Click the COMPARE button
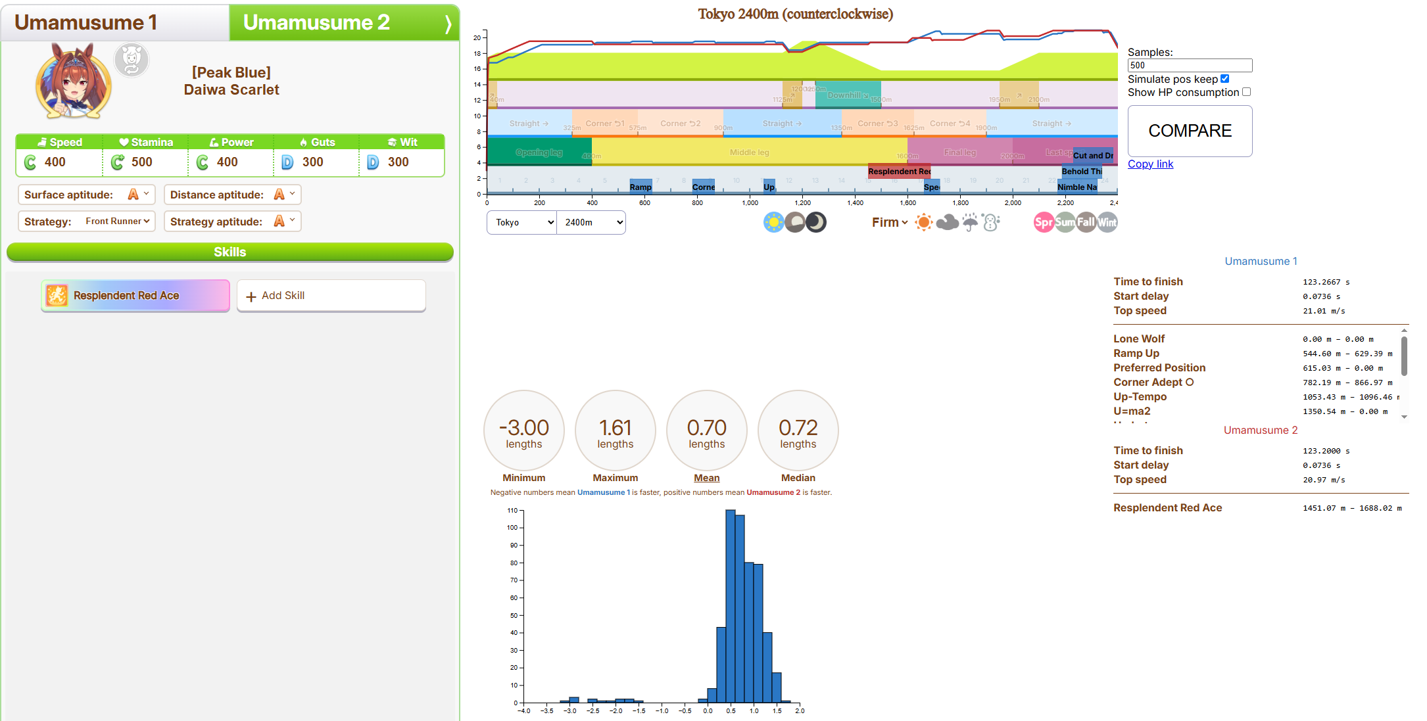This screenshot has height=721, width=1427. tap(1190, 131)
